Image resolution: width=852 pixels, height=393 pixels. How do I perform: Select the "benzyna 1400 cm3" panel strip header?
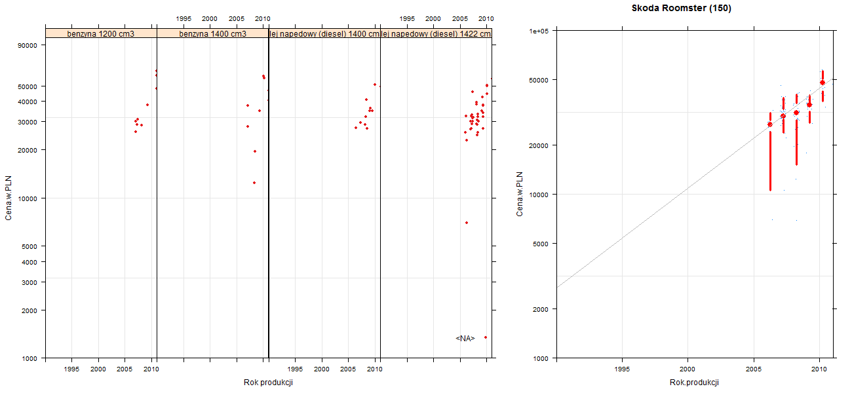pos(213,33)
